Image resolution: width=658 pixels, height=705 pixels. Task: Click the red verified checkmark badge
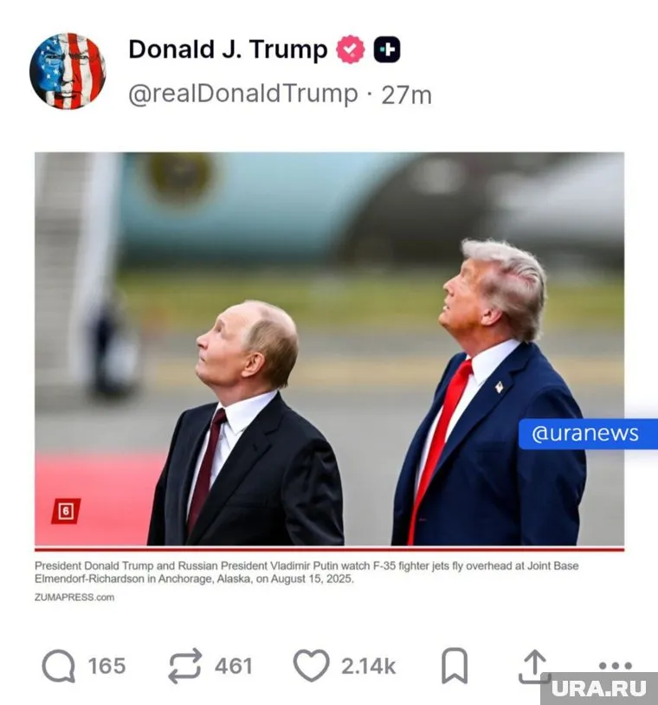351,49
